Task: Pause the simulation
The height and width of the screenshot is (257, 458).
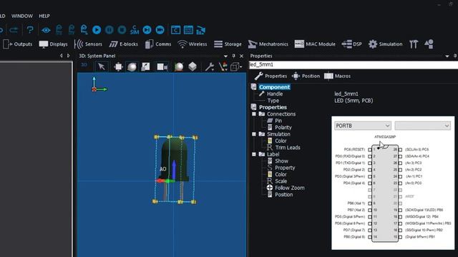Action: pyautogui.click(x=109, y=30)
